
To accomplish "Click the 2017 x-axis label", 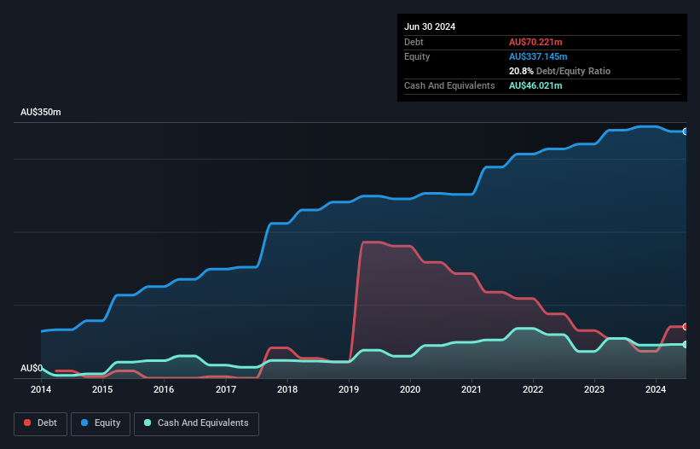I will click(x=226, y=389).
